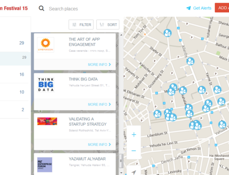Open the Get Alerts link
The height and width of the screenshot is (175, 229).
pyautogui.click(x=202, y=8)
